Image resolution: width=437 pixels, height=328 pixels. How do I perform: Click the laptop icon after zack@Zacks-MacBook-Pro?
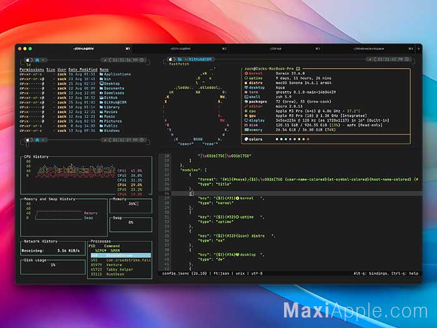(298, 69)
